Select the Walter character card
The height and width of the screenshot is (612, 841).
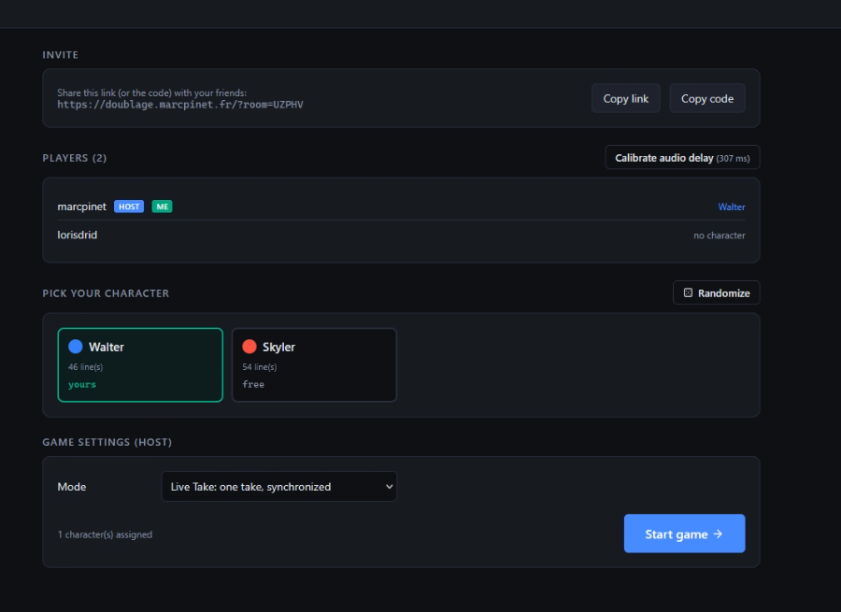pos(140,364)
